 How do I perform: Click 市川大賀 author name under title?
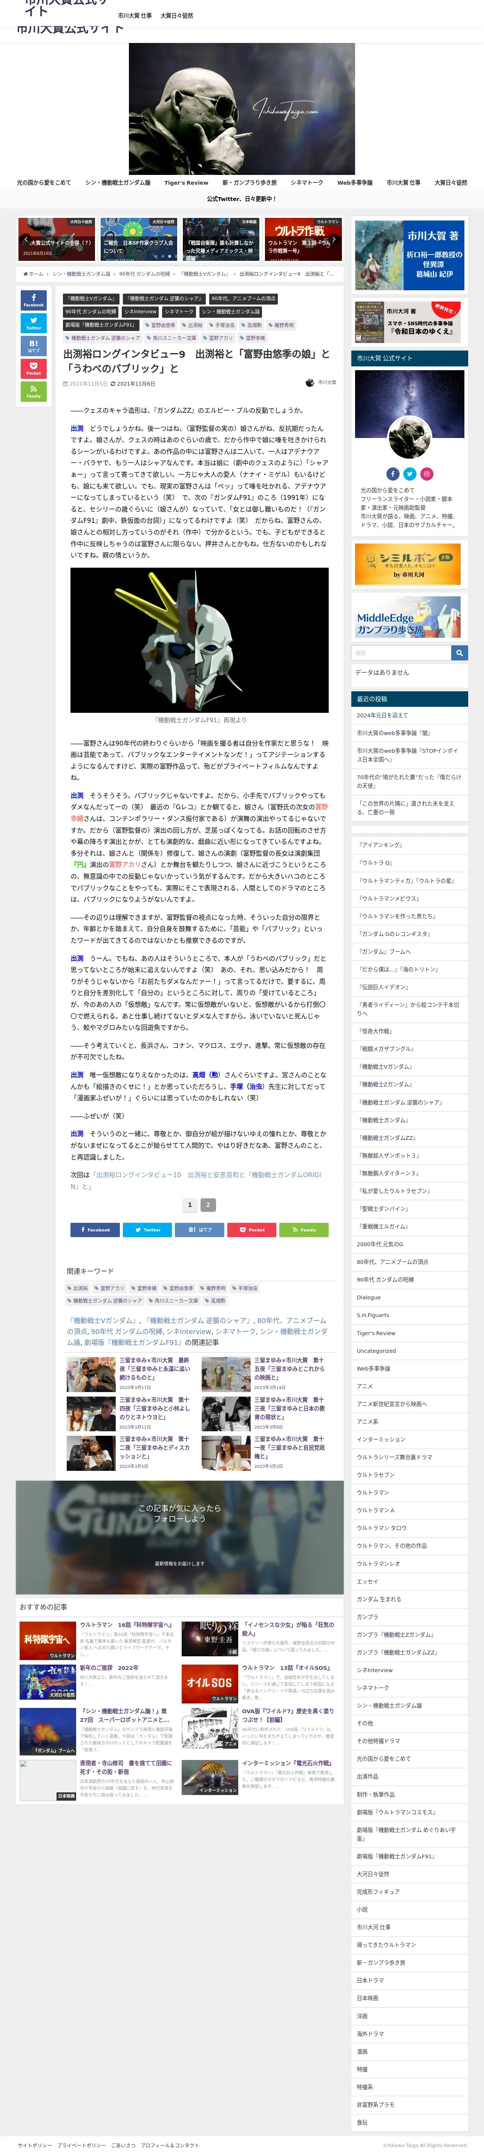pos(327,382)
